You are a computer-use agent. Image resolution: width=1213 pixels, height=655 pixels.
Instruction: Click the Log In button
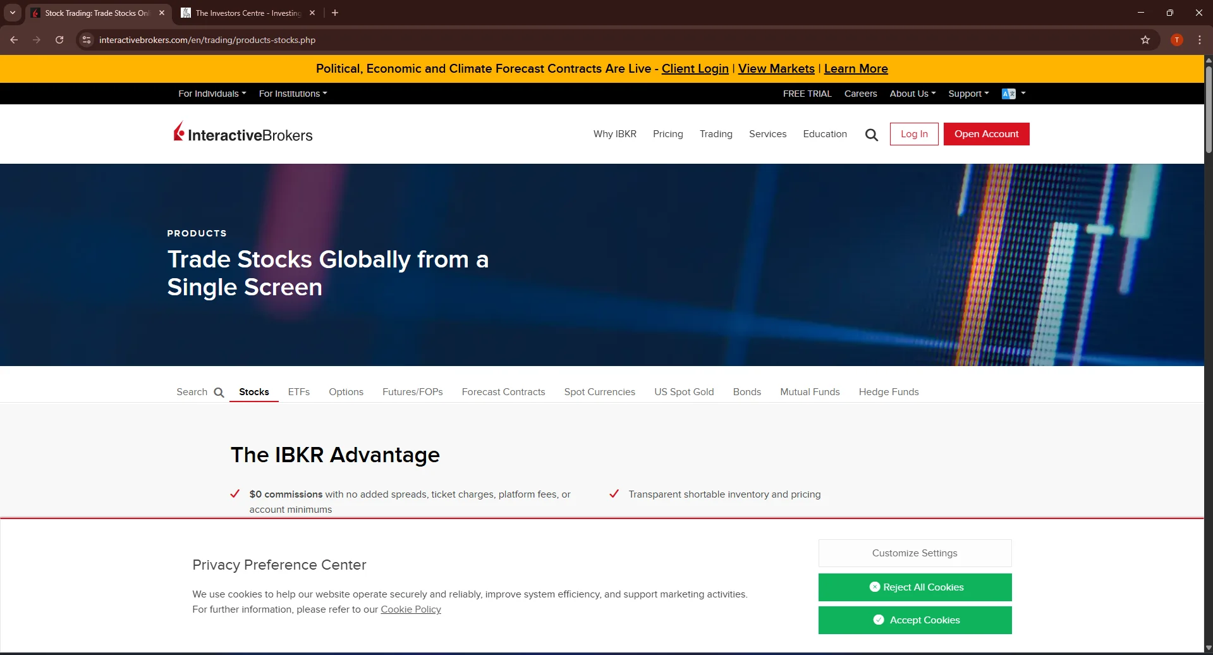click(914, 134)
